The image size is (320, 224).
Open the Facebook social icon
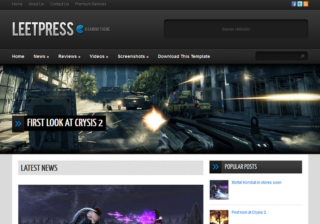294,4
